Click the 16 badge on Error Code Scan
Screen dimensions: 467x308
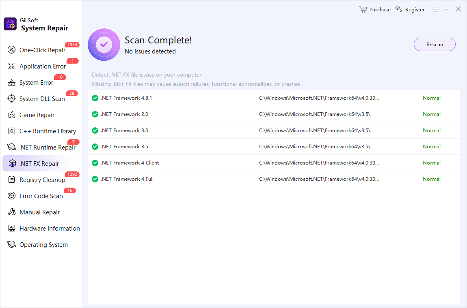(70, 190)
